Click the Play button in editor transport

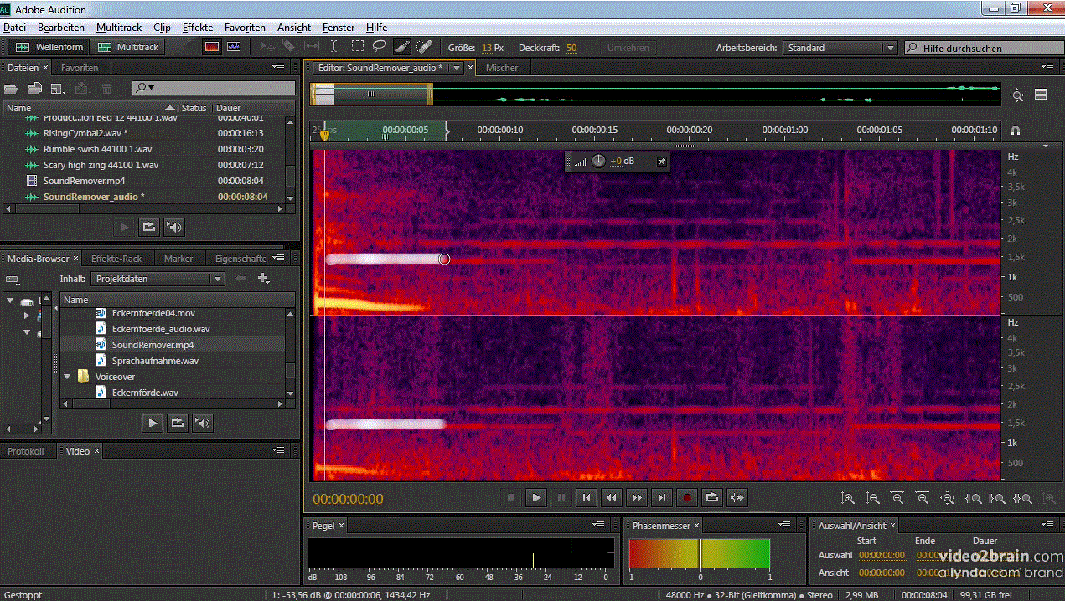point(536,497)
